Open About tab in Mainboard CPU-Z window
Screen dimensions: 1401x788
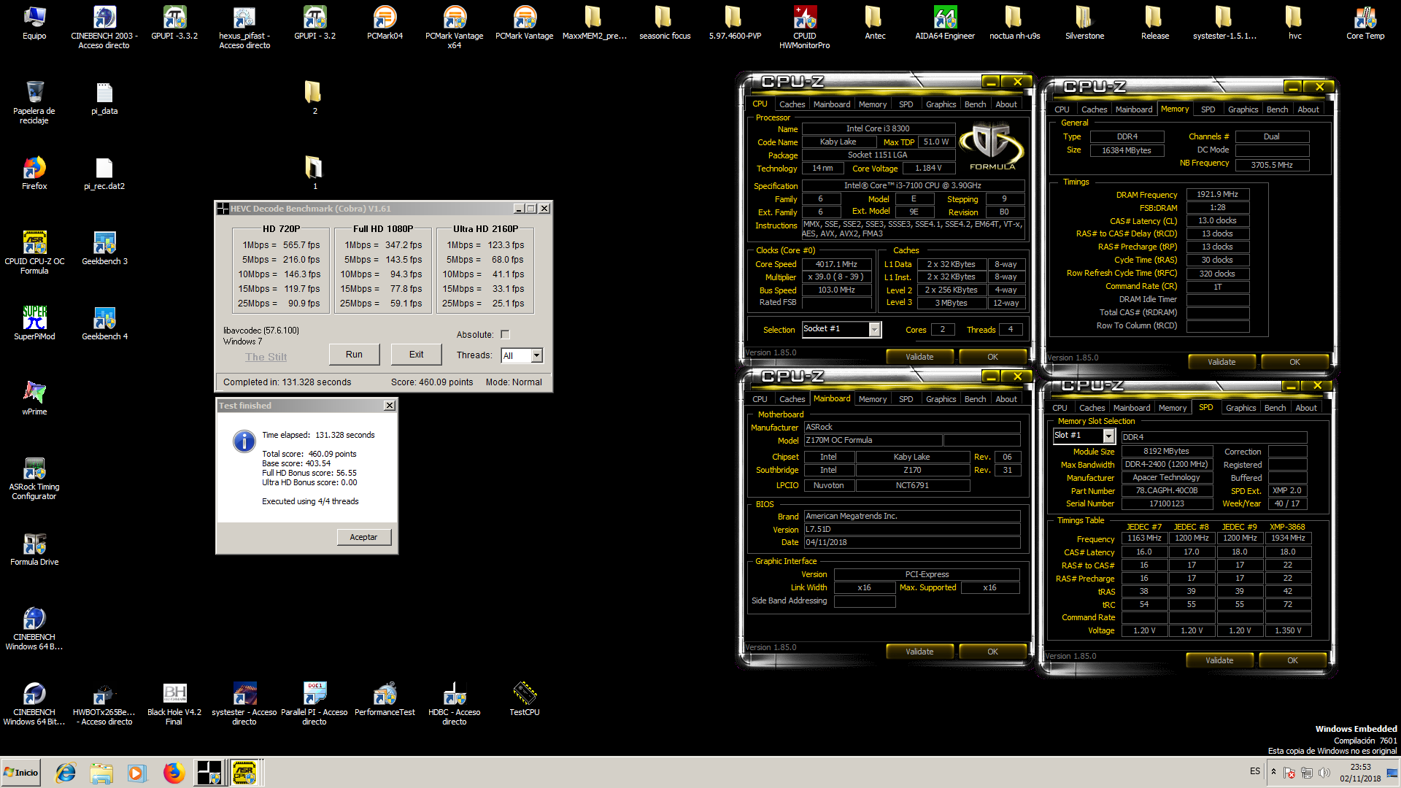pos(1006,399)
